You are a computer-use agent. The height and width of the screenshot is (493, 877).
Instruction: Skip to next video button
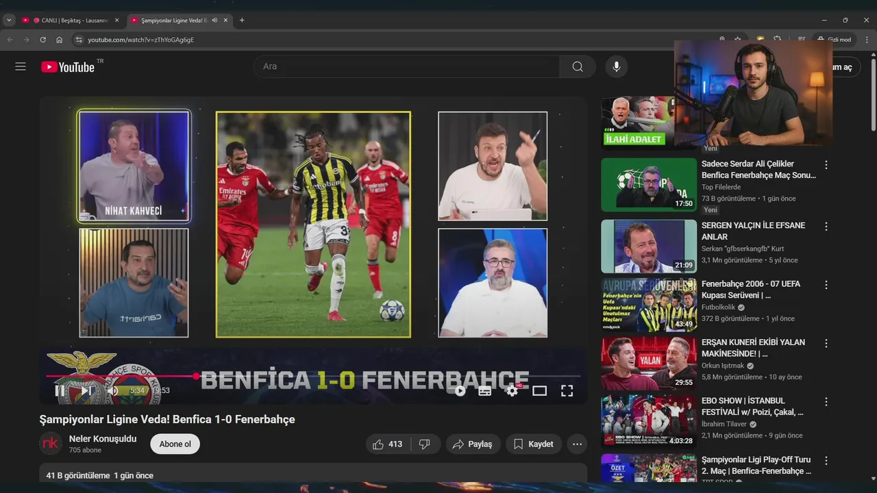[86, 391]
